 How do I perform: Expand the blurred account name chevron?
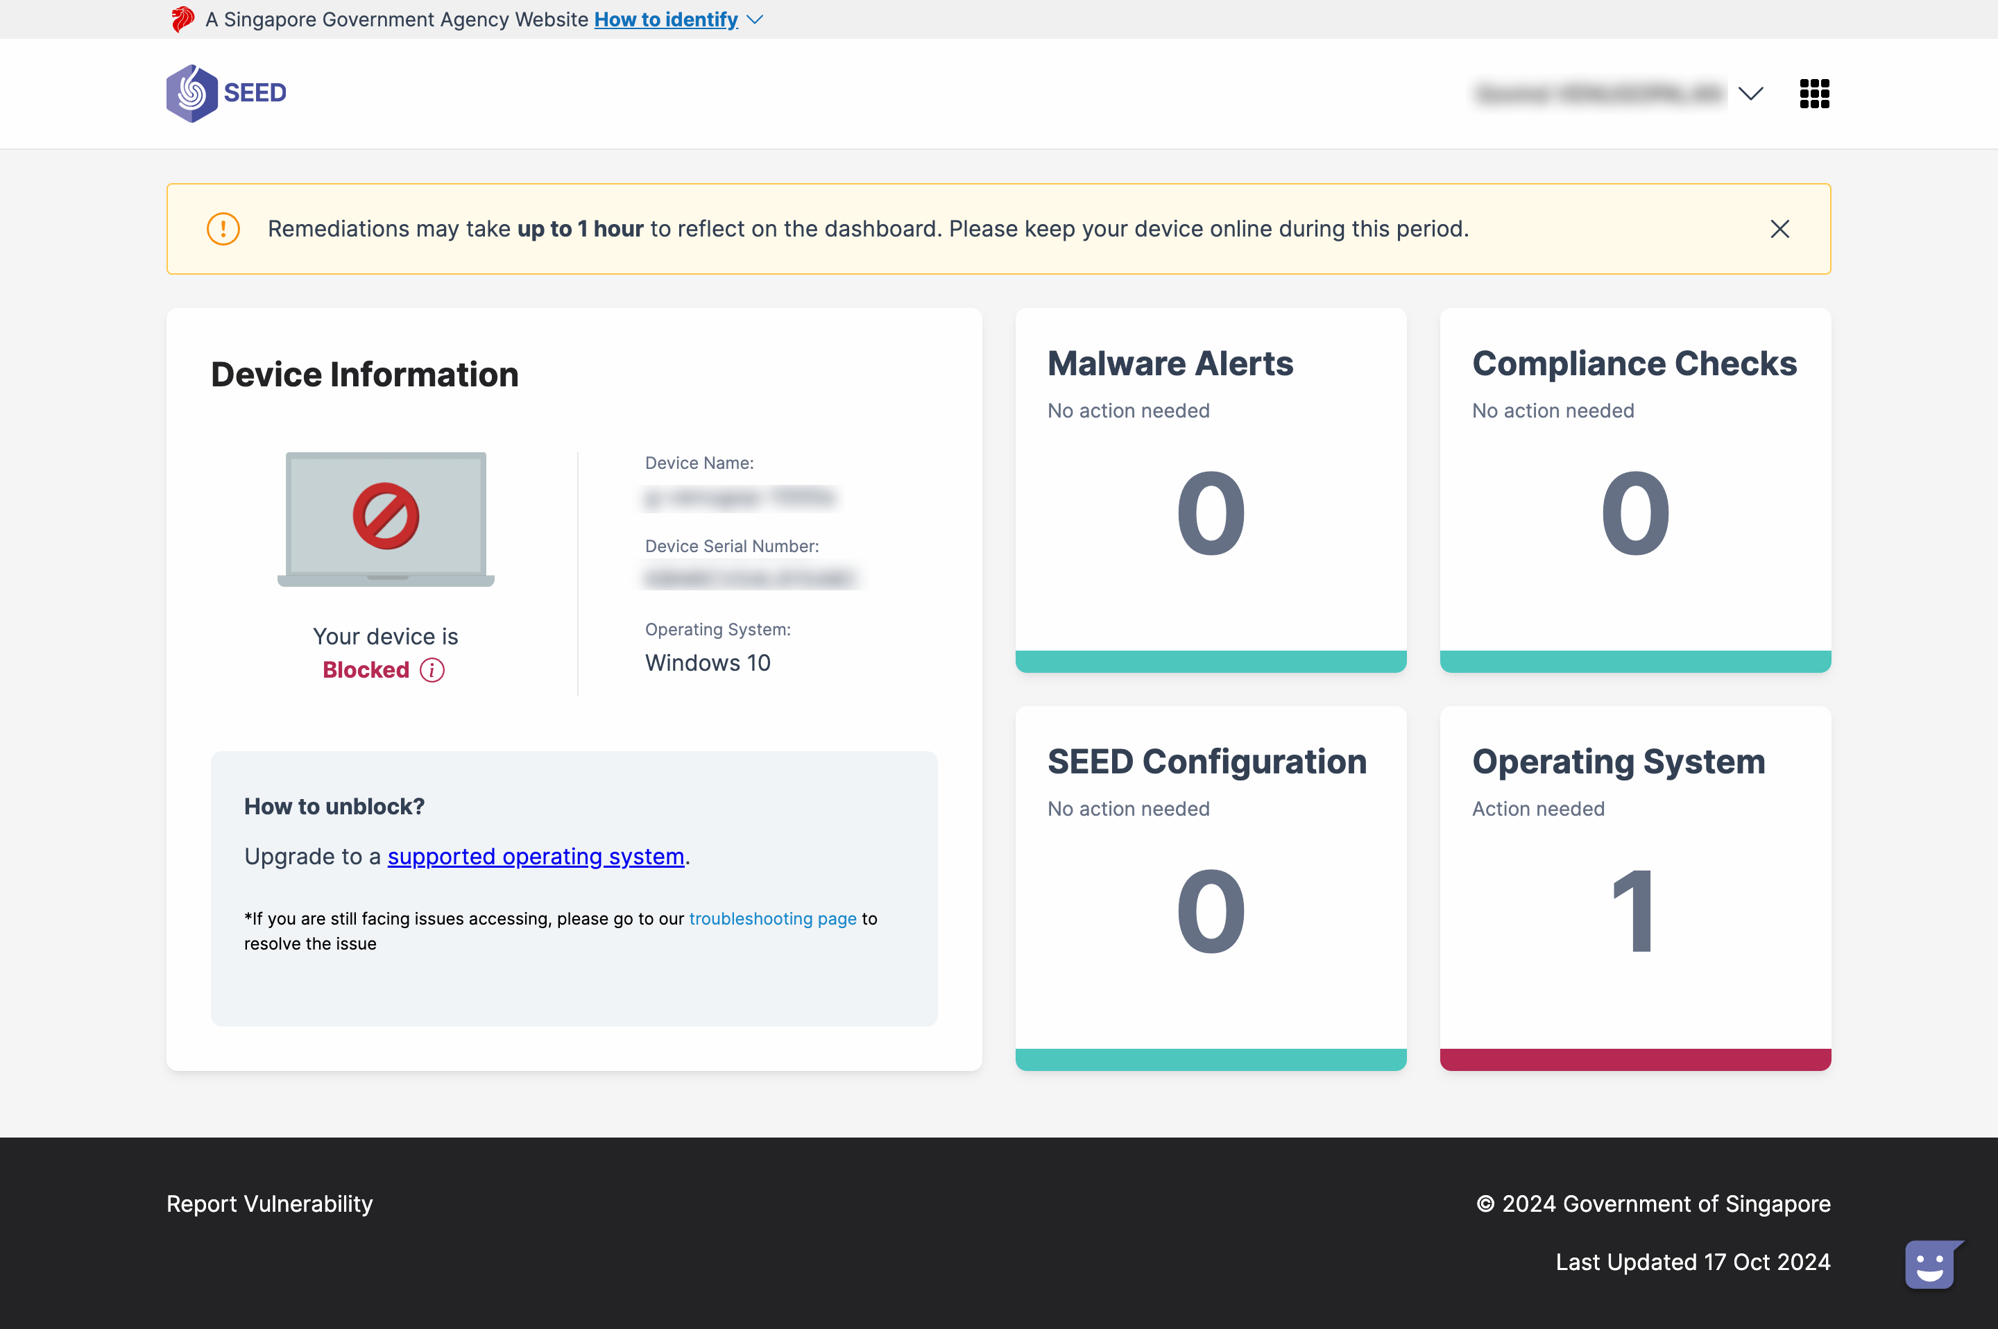(1750, 93)
